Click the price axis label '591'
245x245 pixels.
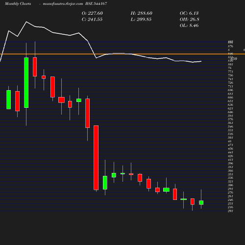click(x=230, y=116)
